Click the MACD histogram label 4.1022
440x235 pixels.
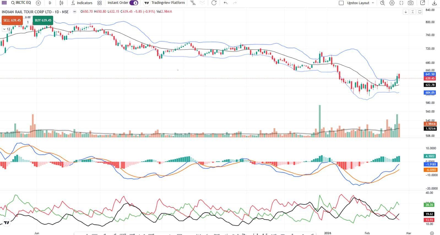coord(430,156)
